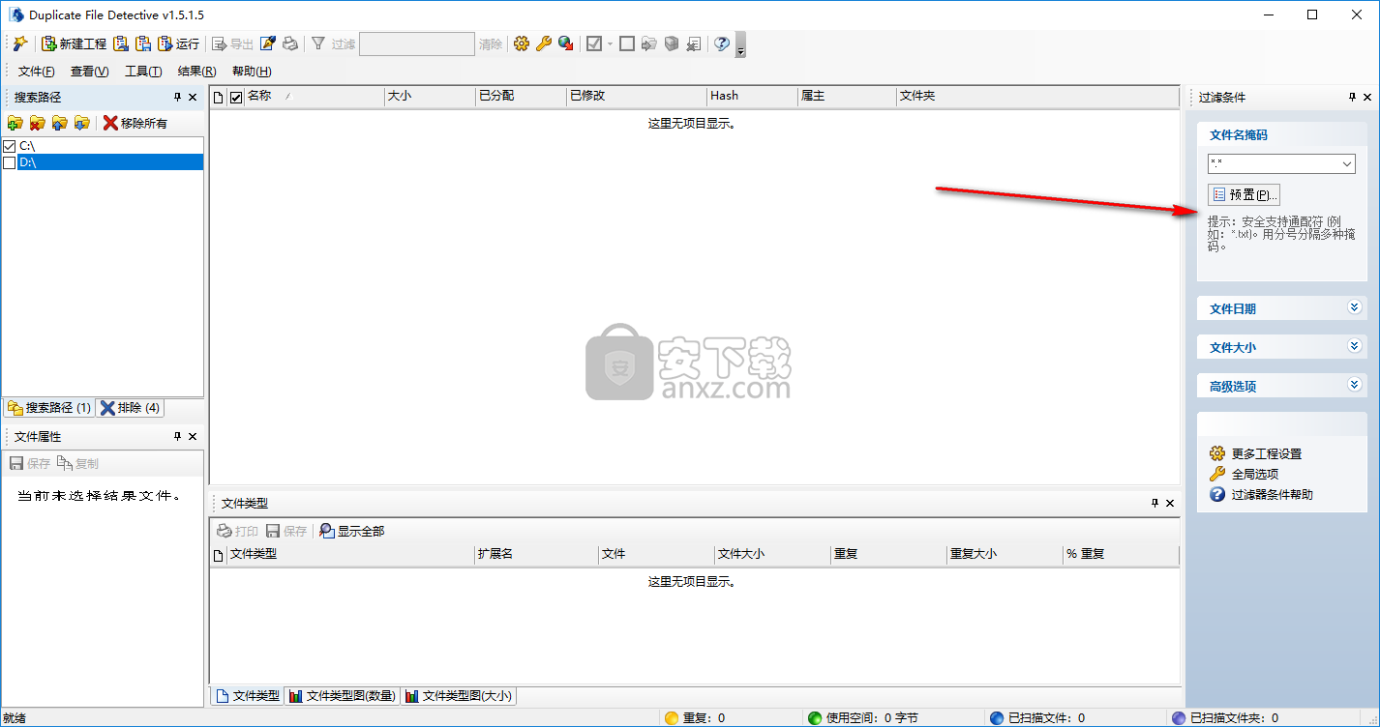Create a new project via 新建工程
Image resolution: width=1380 pixels, height=727 pixels.
click(x=74, y=44)
